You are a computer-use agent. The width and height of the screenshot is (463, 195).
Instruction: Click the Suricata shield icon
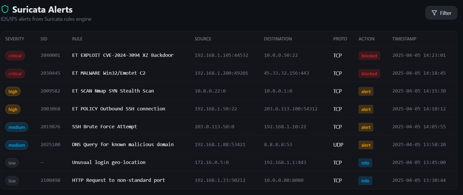point(5,9)
